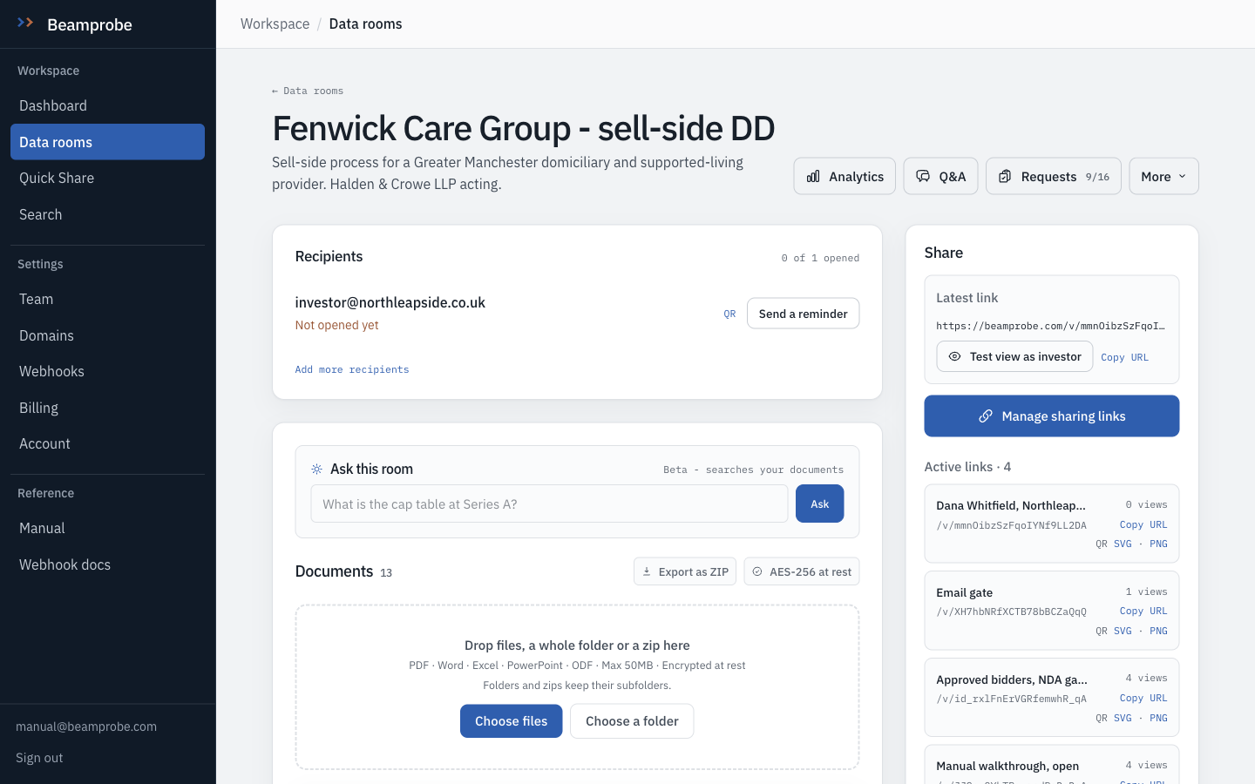The width and height of the screenshot is (1255, 784).
Task: Download SVG QR for Email gate link
Action: tap(1123, 631)
